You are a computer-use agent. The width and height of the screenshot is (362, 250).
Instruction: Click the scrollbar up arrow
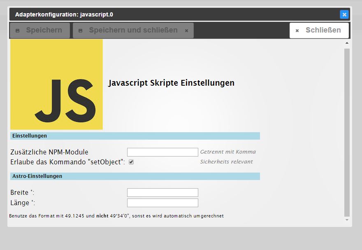pyautogui.click(x=347, y=43)
